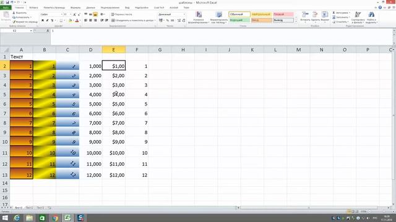Viewport: 396px width, 222px height.
Task: Click the Undo arrow in quick access toolbar
Action: (x=12, y=2)
